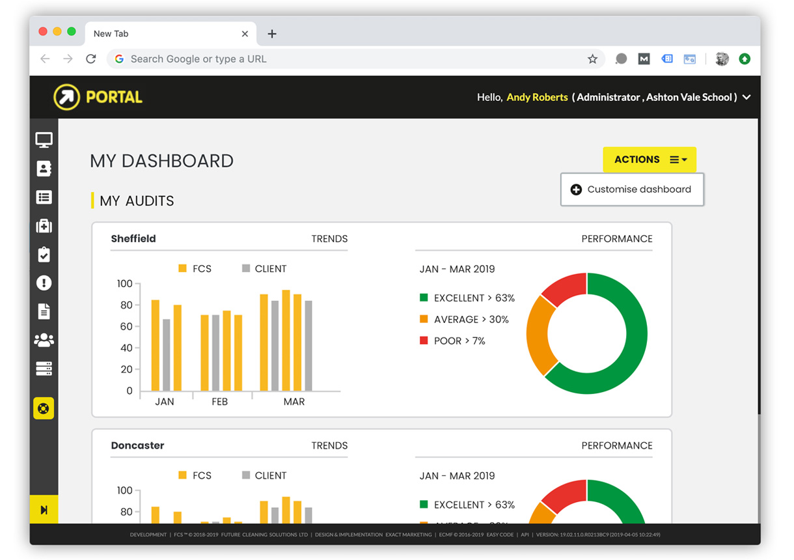This screenshot has height=560, width=794.
Task: Click the MY DASHBOARD heading
Action: pos(161,161)
